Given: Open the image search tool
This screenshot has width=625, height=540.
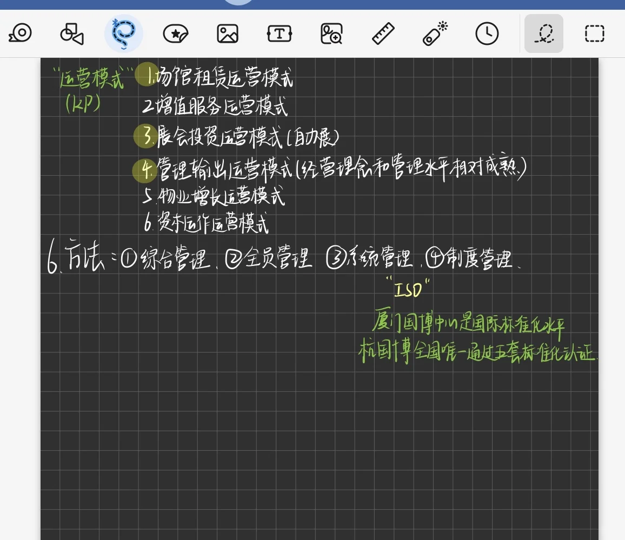Looking at the screenshot, I should pos(331,34).
